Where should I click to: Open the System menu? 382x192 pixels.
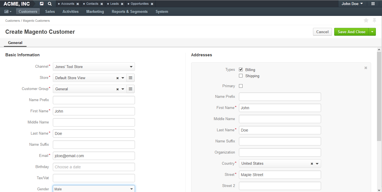click(162, 11)
